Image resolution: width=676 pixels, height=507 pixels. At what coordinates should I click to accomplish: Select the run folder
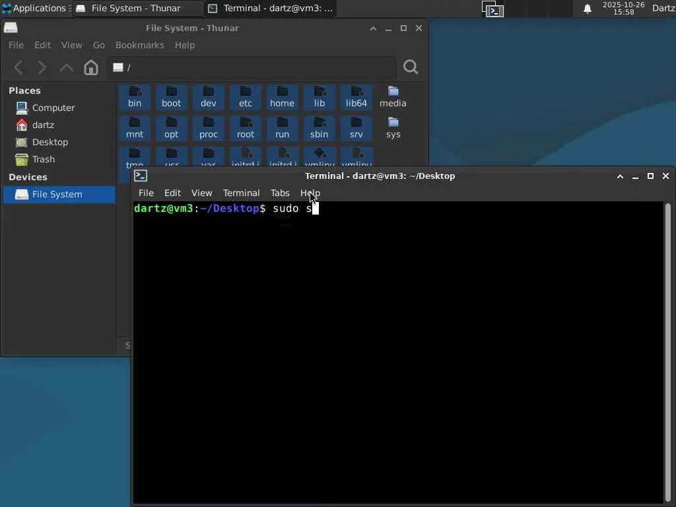coord(282,128)
